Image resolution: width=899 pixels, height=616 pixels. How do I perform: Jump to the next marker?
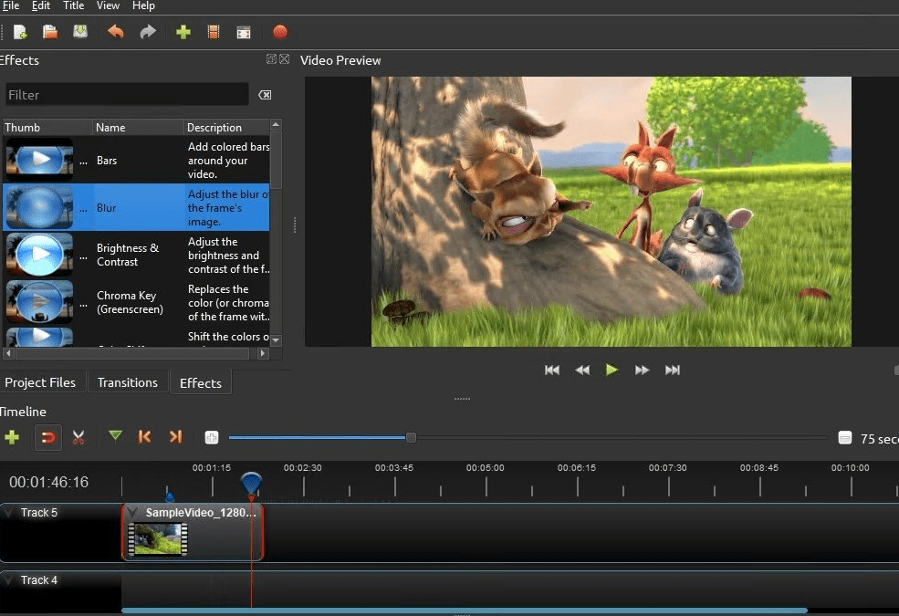coord(175,437)
